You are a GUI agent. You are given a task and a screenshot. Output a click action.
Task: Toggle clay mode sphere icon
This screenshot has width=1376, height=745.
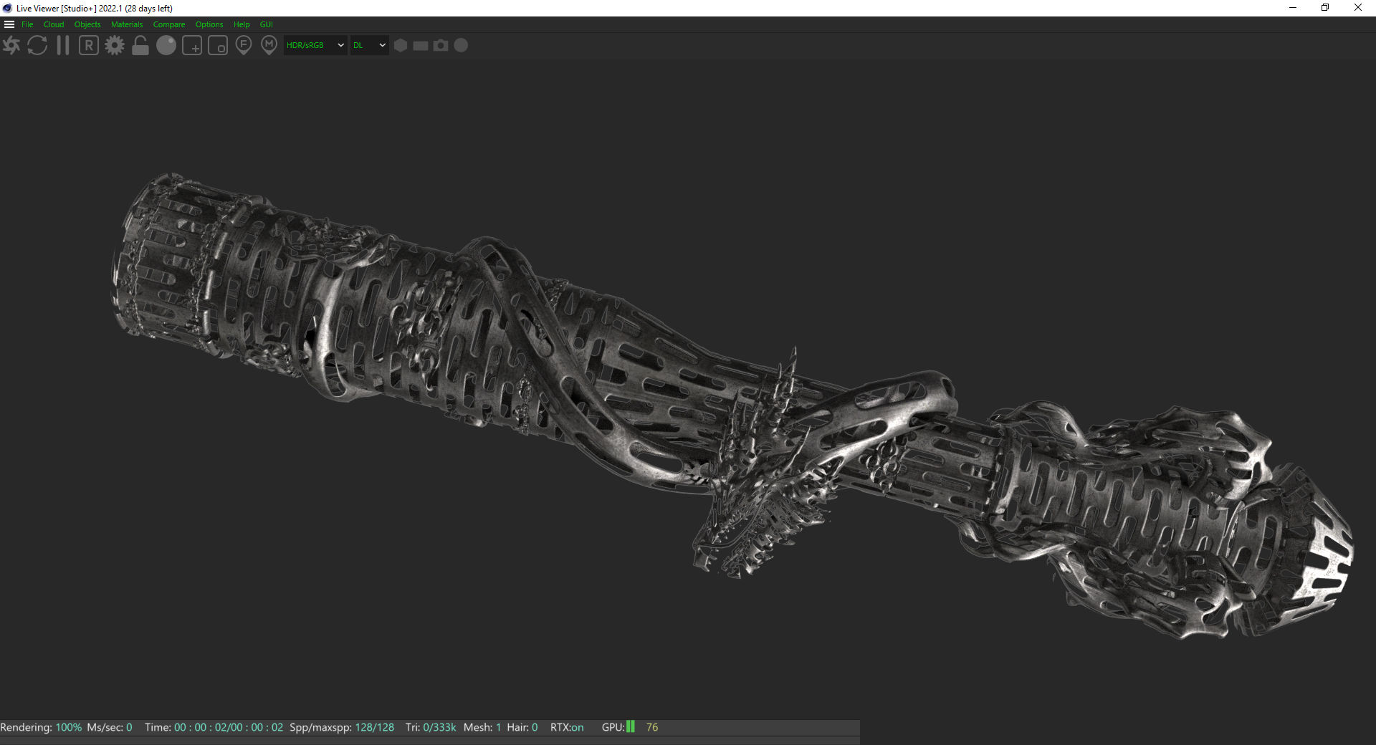(x=166, y=46)
